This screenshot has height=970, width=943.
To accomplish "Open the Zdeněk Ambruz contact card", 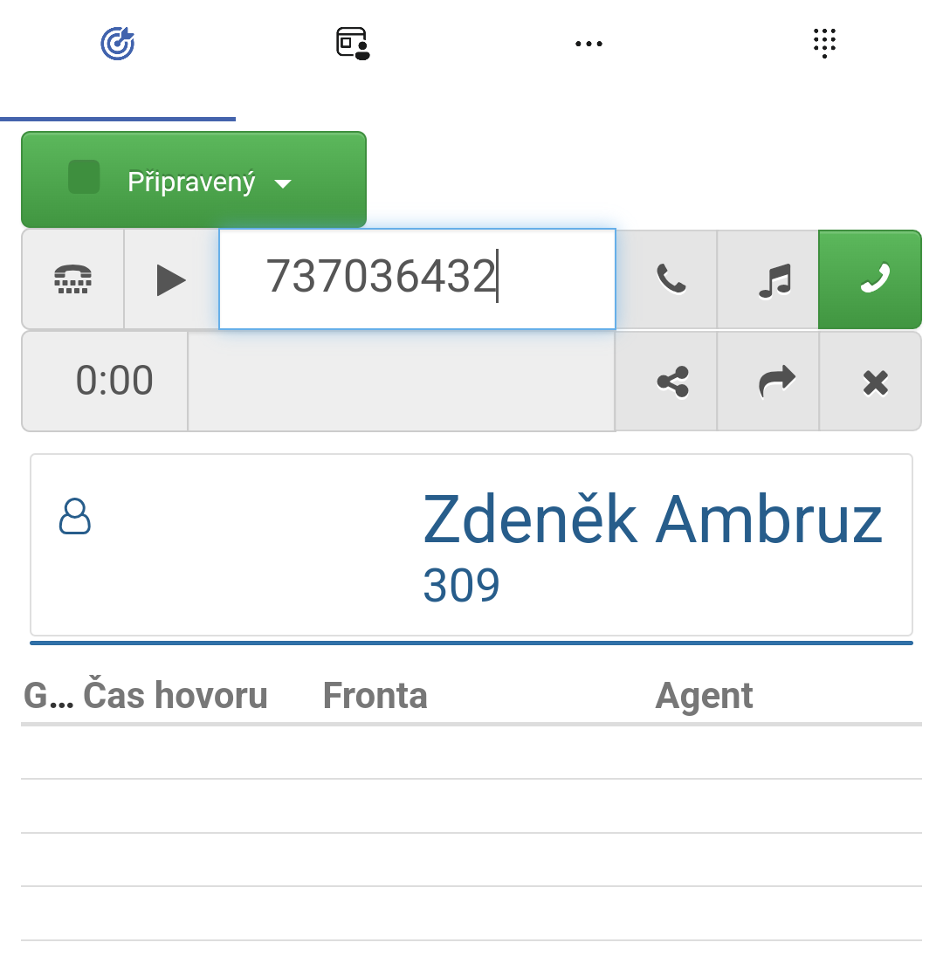I will click(x=471, y=545).
